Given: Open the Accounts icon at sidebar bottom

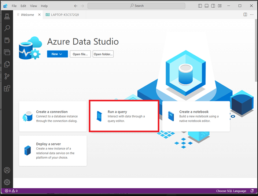Looking at the screenshot, I should (7, 170).
